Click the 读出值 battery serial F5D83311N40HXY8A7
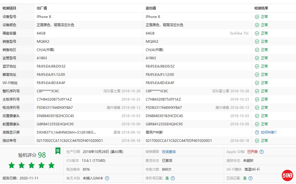The width and height of the screenshot is (296, 184). pos(164,108)
